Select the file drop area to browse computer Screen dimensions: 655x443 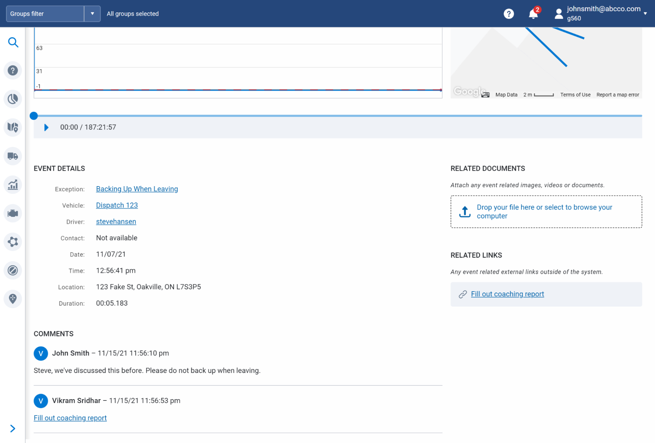(x=546, y=211)
